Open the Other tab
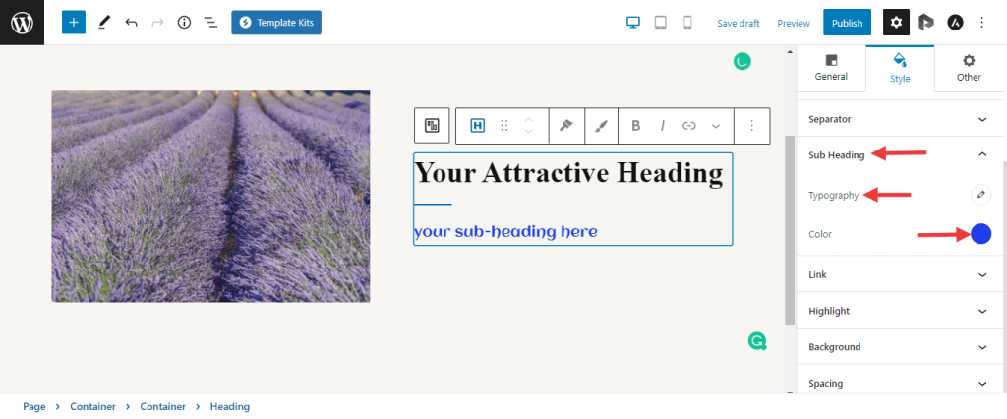1007x419 pixels. click(x=969, y=67)
